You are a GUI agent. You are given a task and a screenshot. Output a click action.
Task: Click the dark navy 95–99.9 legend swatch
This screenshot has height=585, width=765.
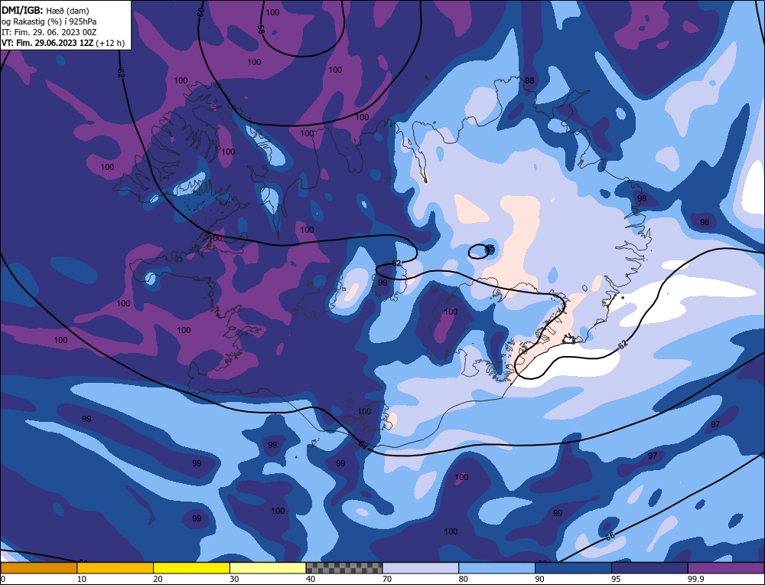pyautogui.click(x=649, y=567)
